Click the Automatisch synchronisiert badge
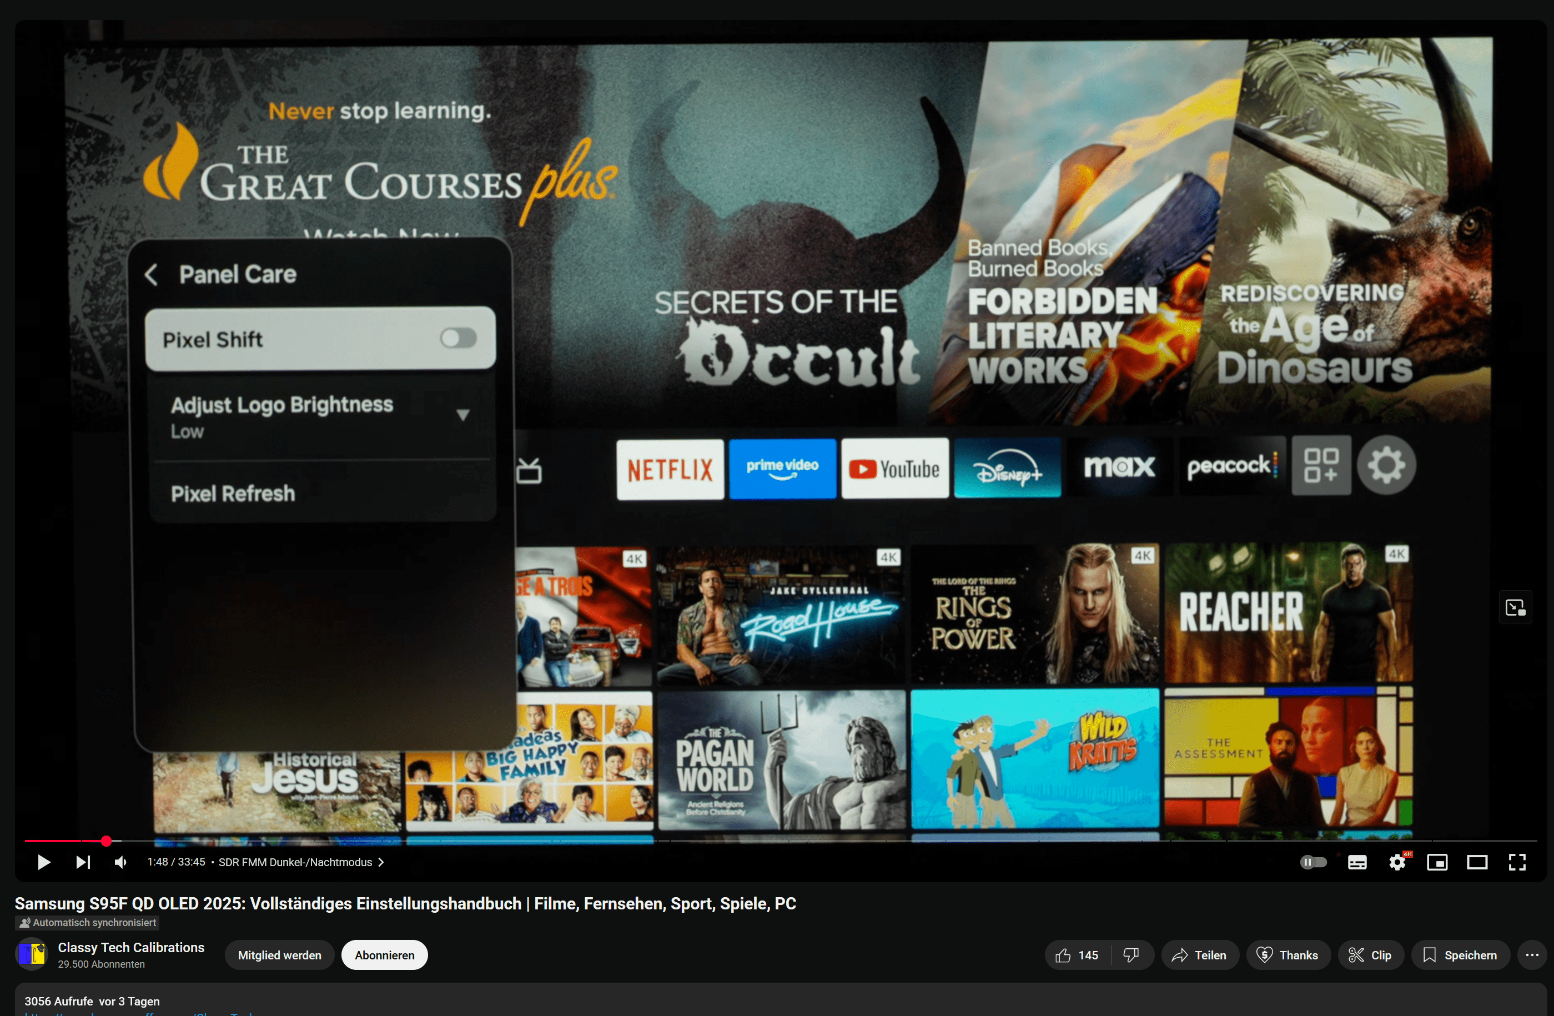The height and width of the screenshot is (1016, 1554). (x=88, y=923)
